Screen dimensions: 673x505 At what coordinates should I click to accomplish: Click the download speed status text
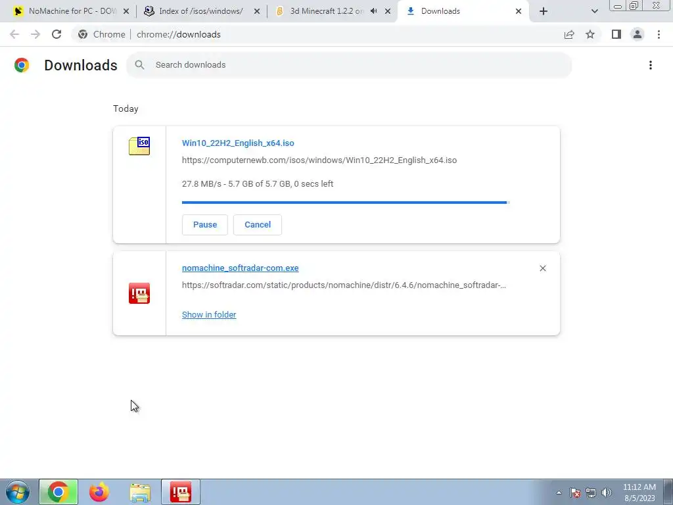click(258, 184)
